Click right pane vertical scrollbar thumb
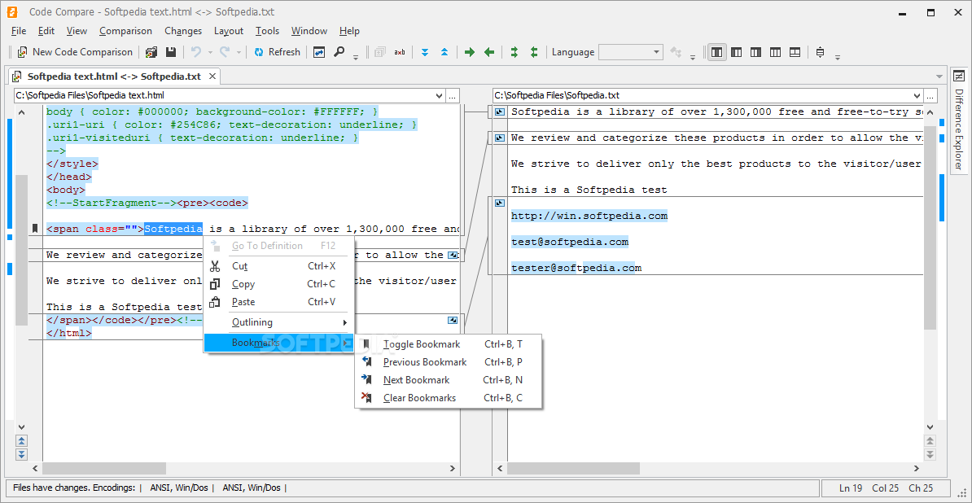The width and height of the screenshot is (972, 503). (930, 227)
